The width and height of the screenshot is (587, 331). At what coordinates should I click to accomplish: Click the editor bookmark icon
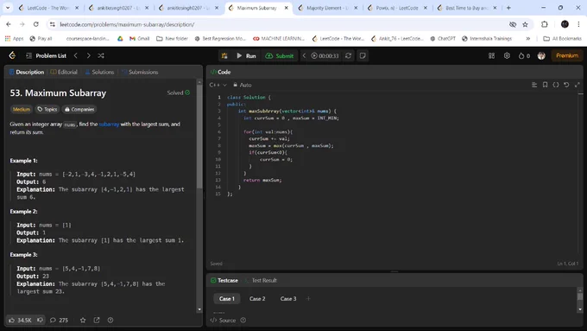(x=545, y=85)
